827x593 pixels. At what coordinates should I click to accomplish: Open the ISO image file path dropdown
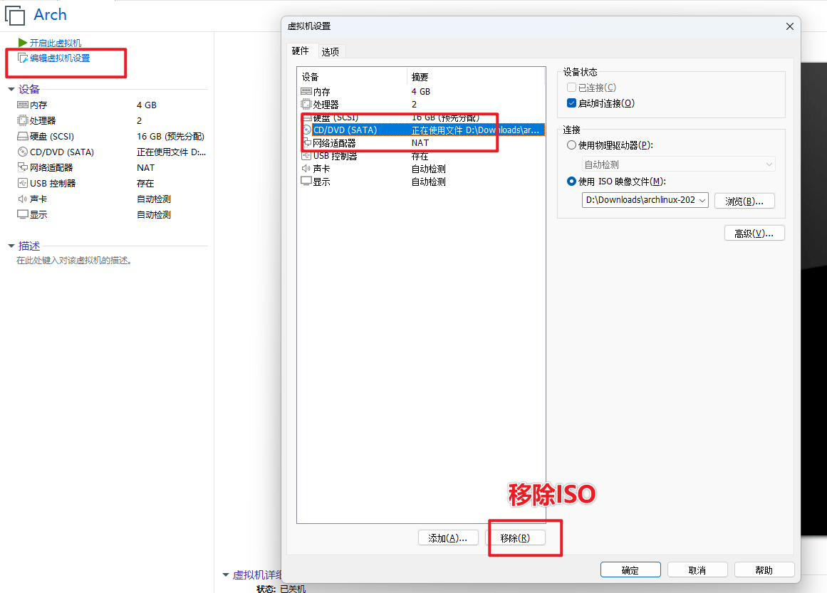(702, 201)
